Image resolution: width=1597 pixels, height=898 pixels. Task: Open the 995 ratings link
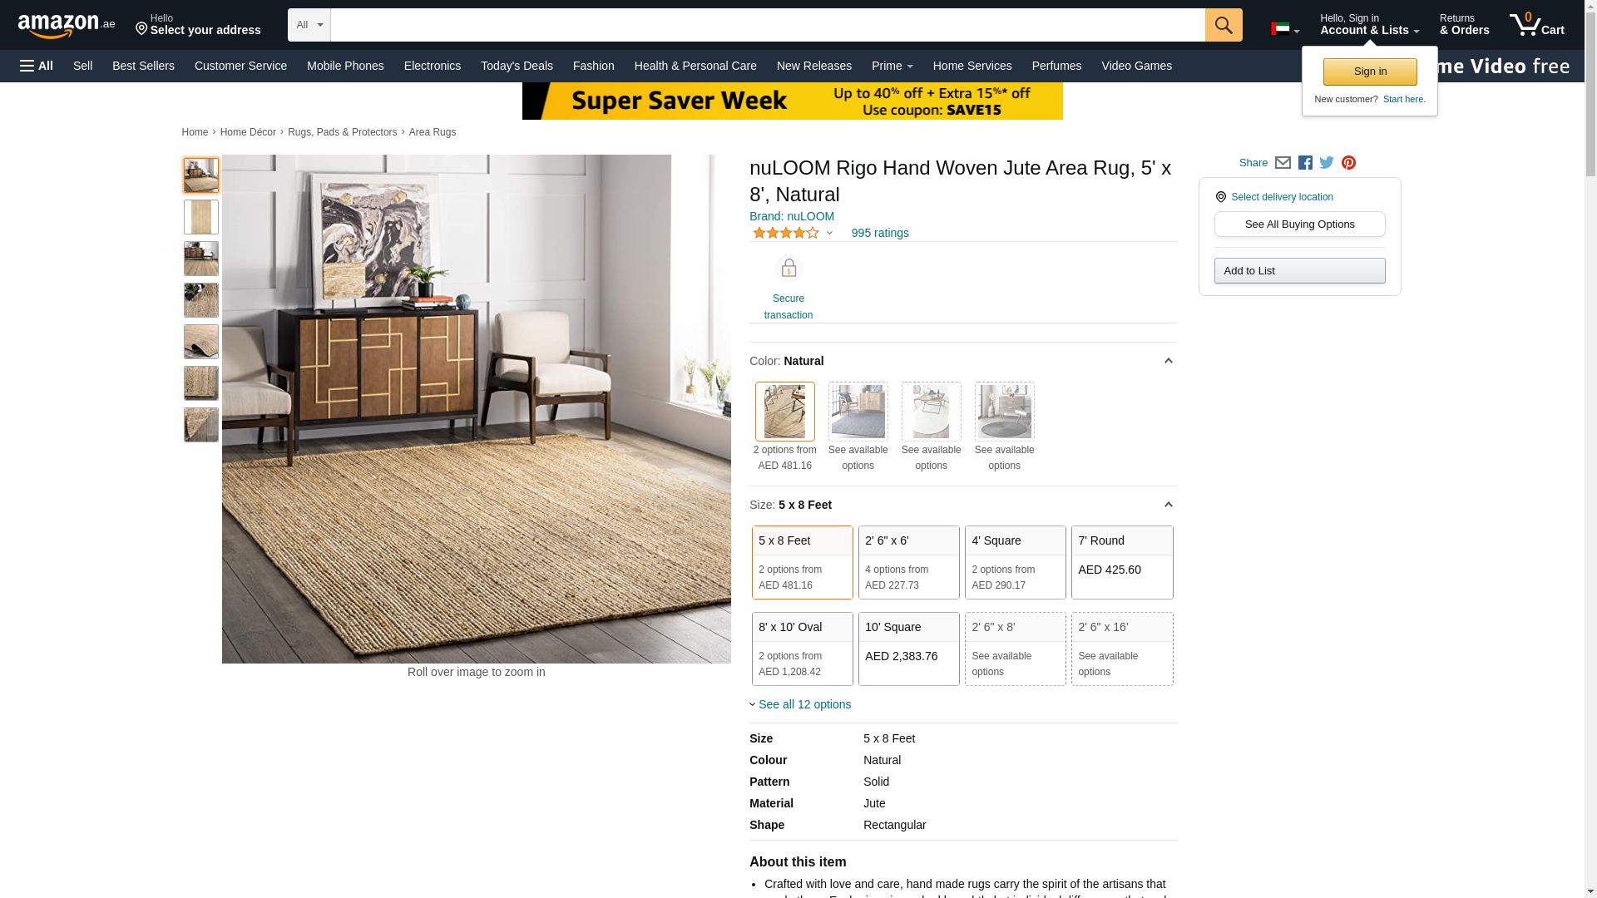pos(880,233)
